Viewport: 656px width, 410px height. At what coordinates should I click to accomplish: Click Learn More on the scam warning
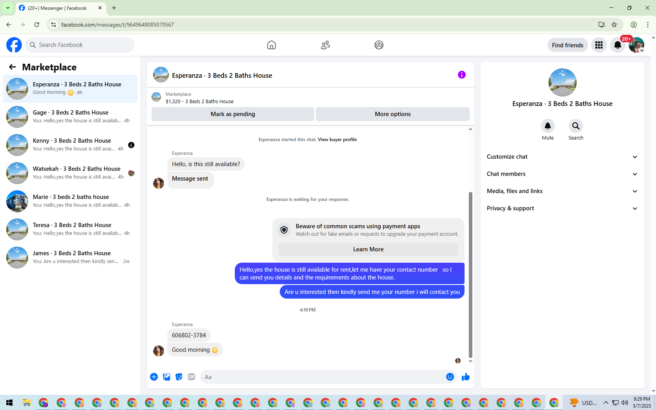pos(368,249)
